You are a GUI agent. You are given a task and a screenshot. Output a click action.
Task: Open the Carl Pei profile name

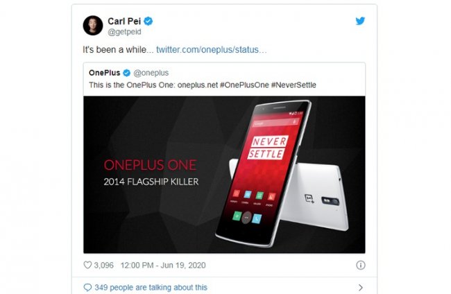(124, 21)
